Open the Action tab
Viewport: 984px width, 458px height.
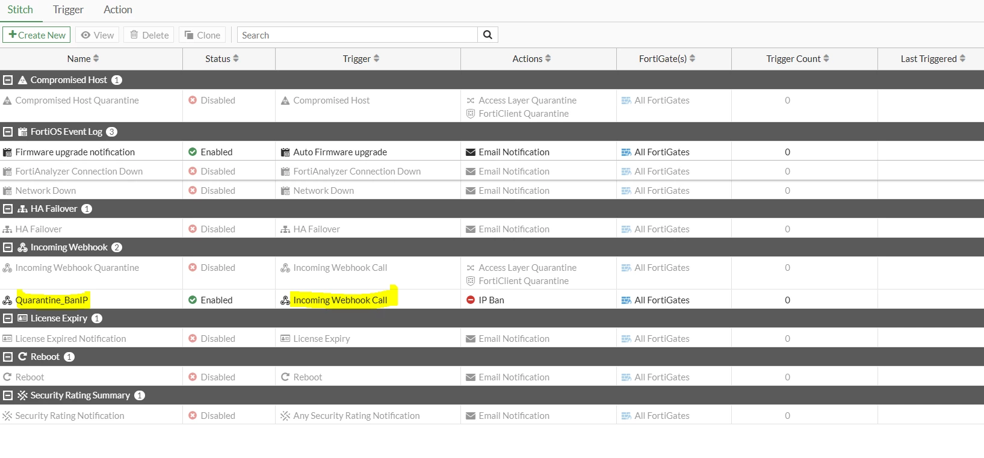point(118,10)
